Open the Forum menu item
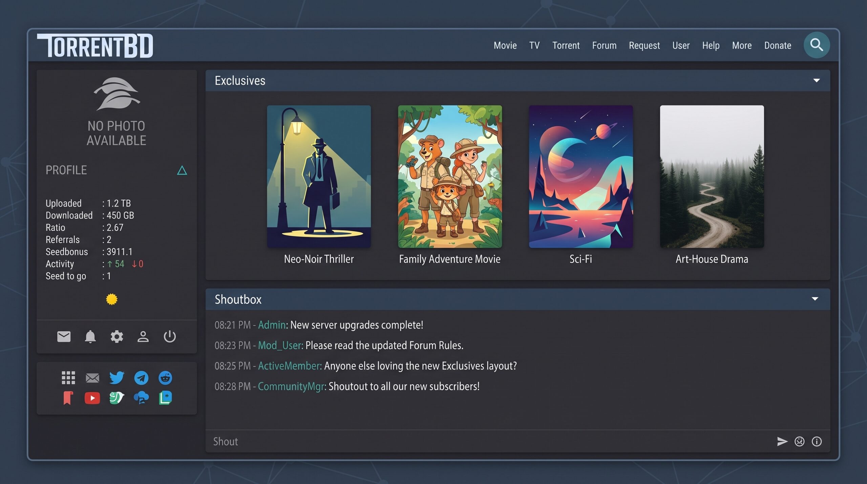Image resolution: width=867 pixels, height=484 pixels. tap(604, 45)
